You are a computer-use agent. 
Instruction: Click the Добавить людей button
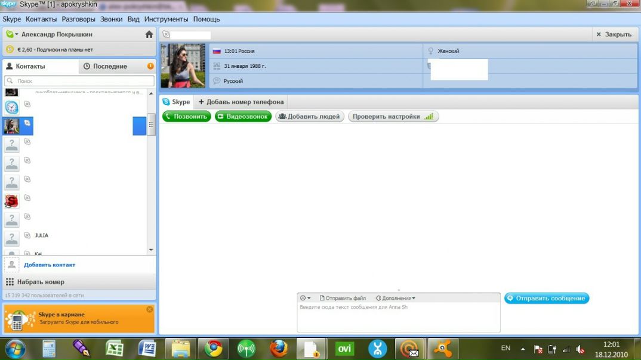click(309, 117)
